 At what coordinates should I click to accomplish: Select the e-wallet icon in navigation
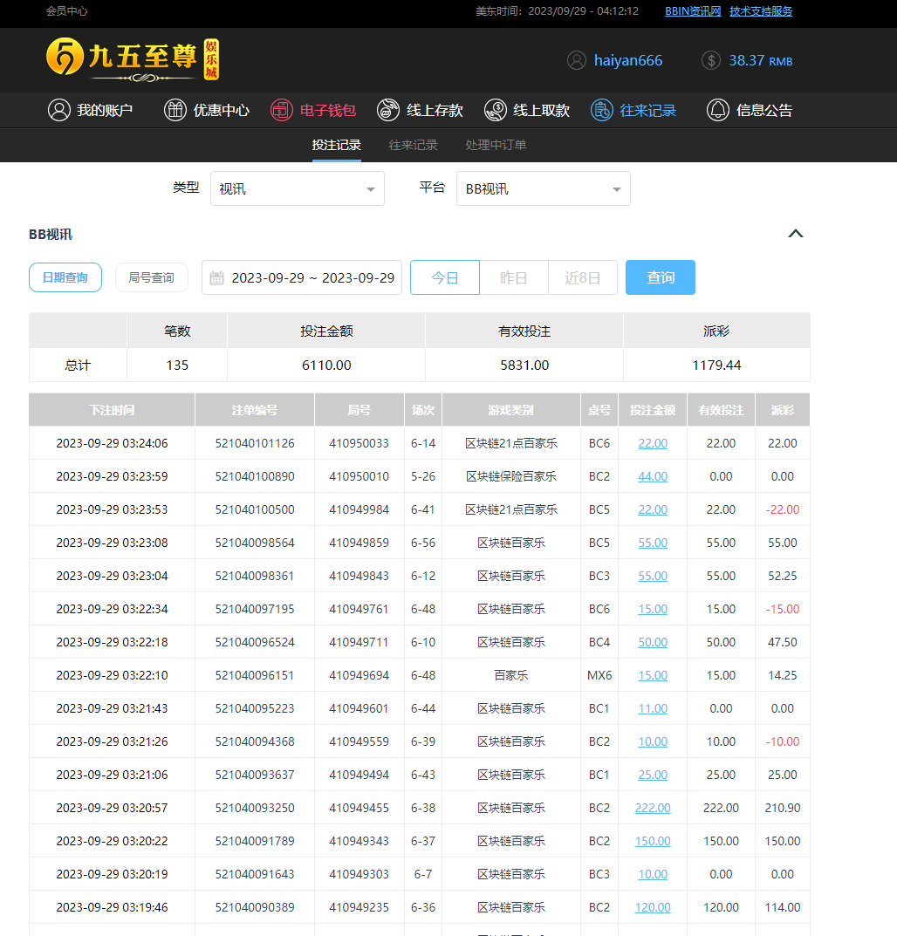click(281, 110)
